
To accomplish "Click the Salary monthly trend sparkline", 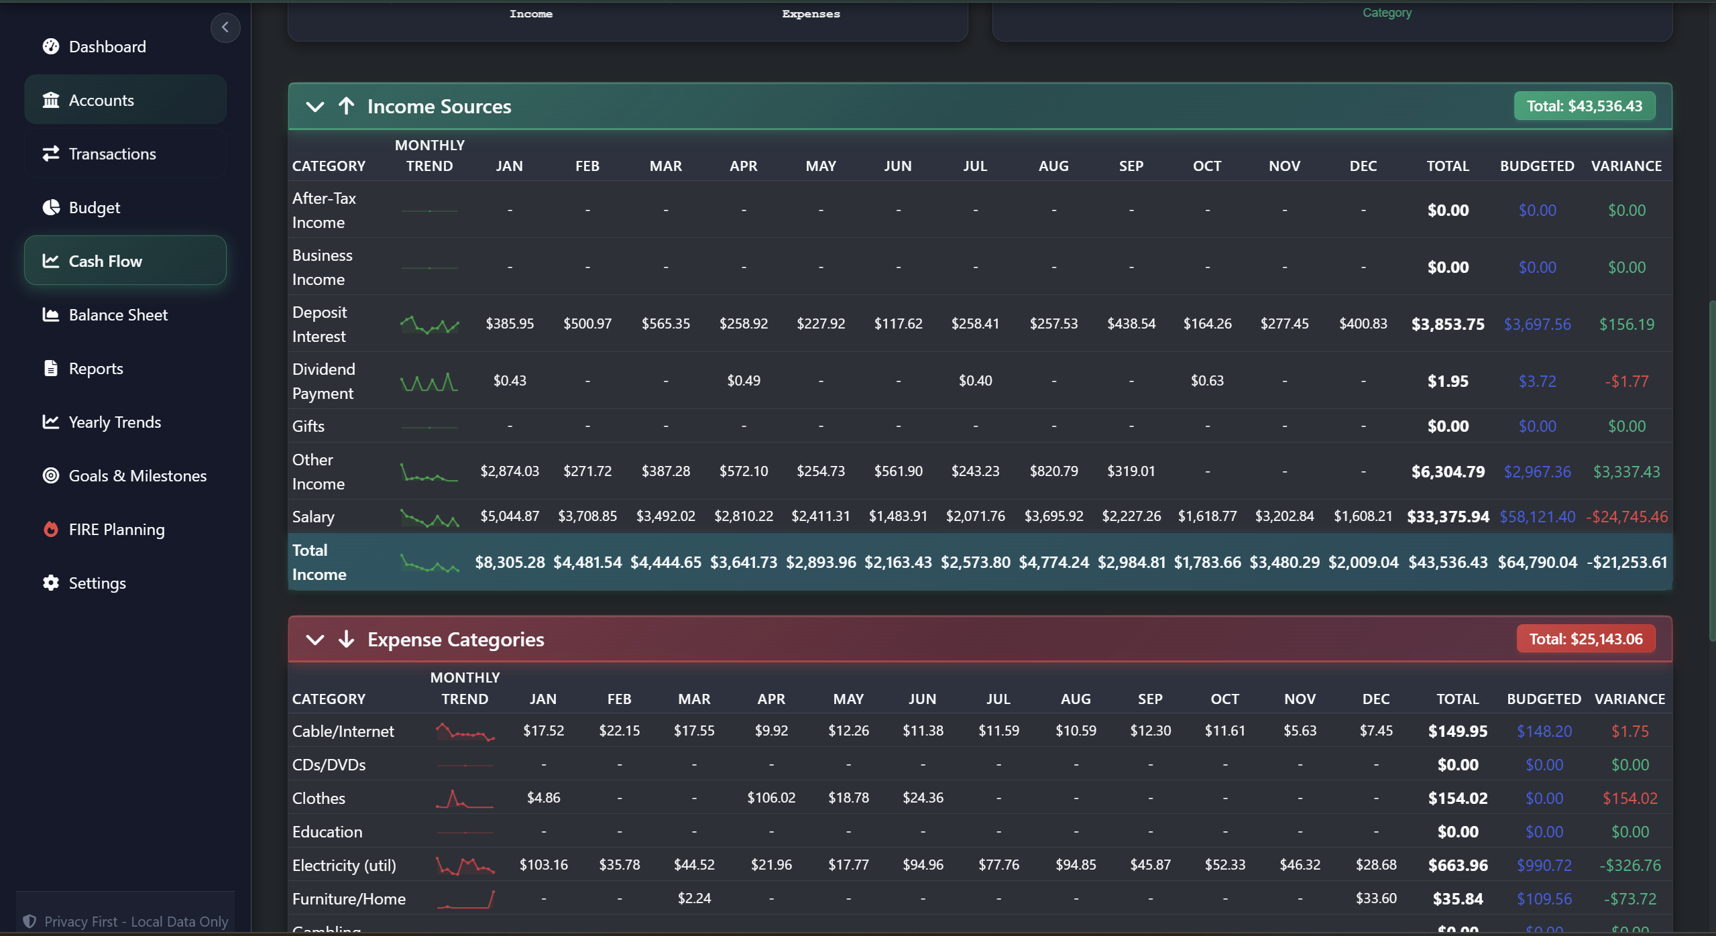I will (x=429, y=516).
